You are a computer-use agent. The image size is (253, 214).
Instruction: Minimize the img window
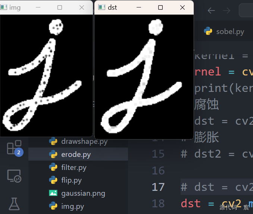(38, 7)
